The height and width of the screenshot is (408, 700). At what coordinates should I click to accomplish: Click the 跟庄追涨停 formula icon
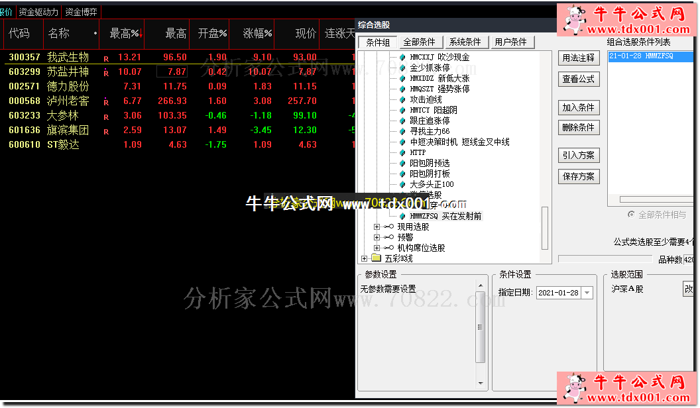pos(402,121)
